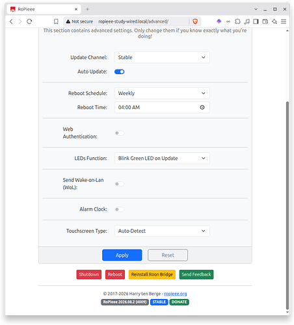Open a new tab with plus button

pos(87,9)
